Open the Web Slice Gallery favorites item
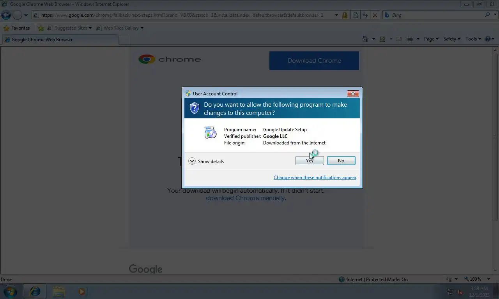The image size is (499, 299). click(x=120, y=28)
